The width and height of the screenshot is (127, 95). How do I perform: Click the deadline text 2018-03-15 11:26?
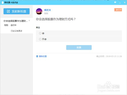(114, 56)
